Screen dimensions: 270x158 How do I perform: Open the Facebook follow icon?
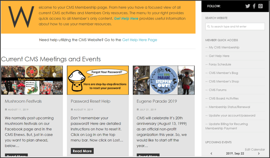tap(254, 6)
